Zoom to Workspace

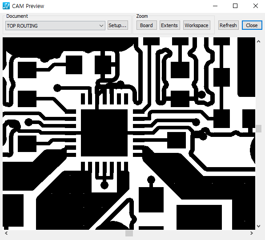tap(197, 25)
